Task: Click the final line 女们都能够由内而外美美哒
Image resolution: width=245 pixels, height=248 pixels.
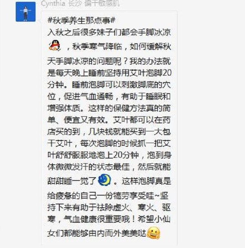Action: point(96,233)
